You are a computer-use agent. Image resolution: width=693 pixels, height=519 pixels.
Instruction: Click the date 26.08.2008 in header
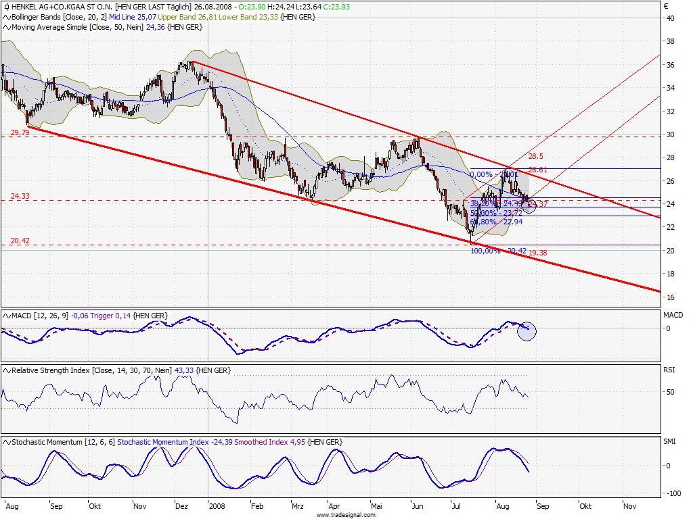(x=213, y=7)
